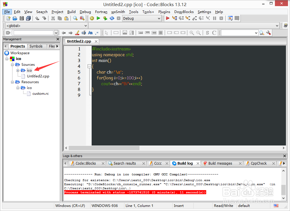Open the Build menu
Image resolution: width=290 pixels, height=211 pixels.
(x=71, y=12)
